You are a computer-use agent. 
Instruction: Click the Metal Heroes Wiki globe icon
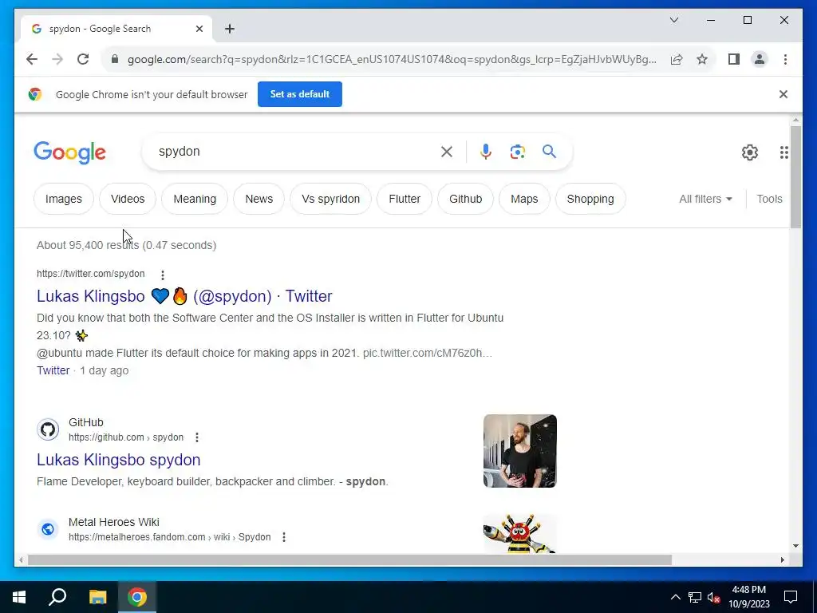[48, 530]
